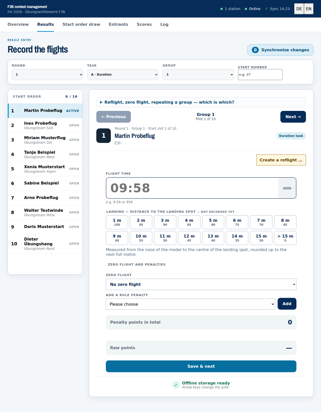Open the Overview tab
The image size is (321, 412).
(x=18, y=24)
